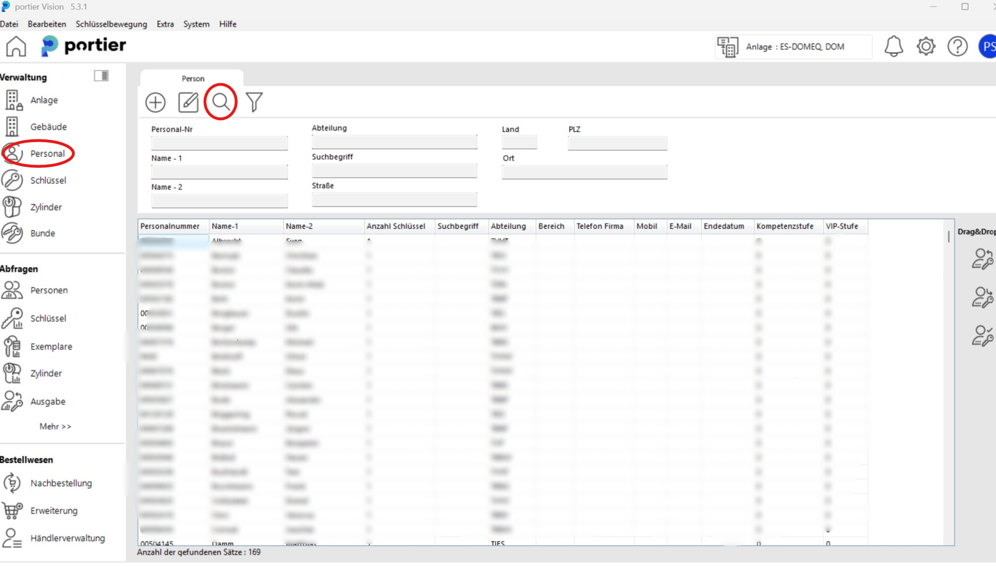Open Nachbestellung under Bestellwesen

click(61, 483)
